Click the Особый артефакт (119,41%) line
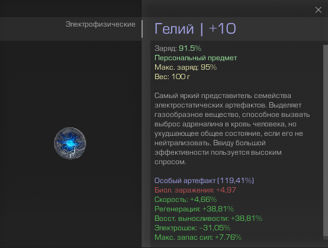This screenshot has height=248, width=328. pos(204,181)
